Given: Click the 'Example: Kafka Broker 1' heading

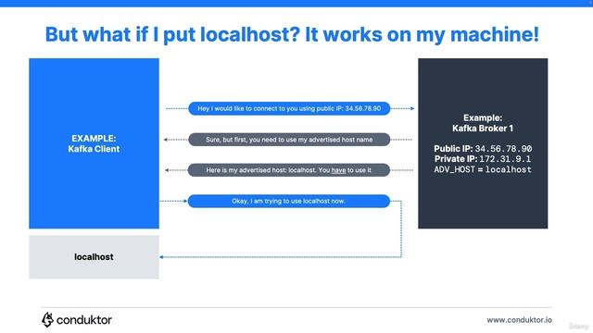Looking at the screenshot, I should 483,123.
